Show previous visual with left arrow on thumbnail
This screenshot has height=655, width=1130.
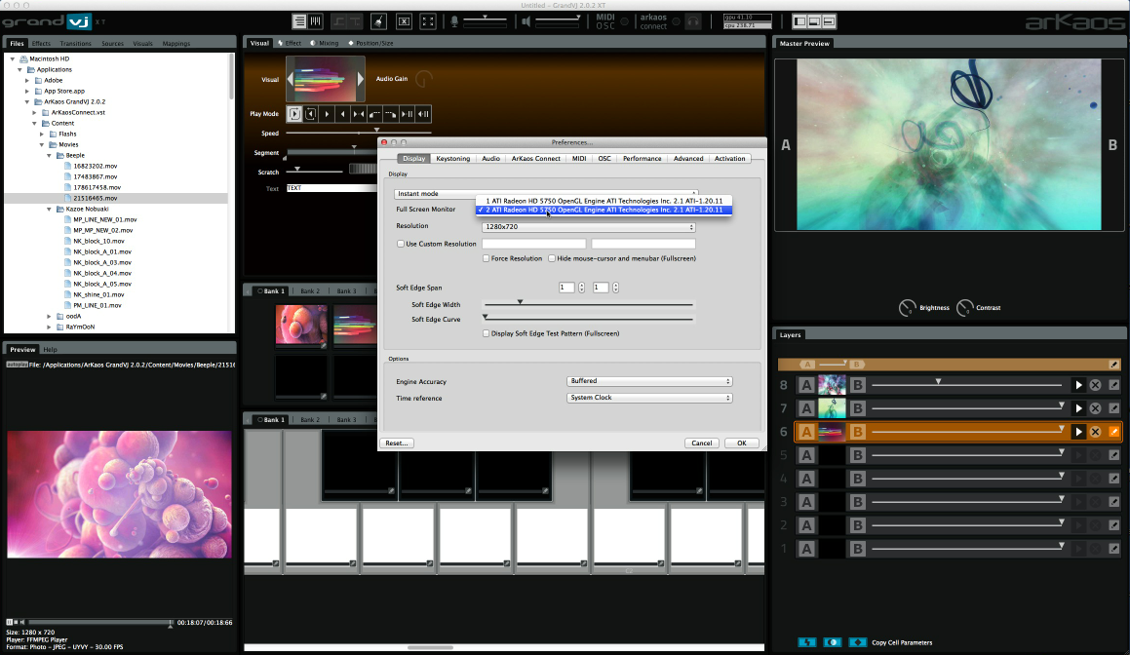coord(291,79)
